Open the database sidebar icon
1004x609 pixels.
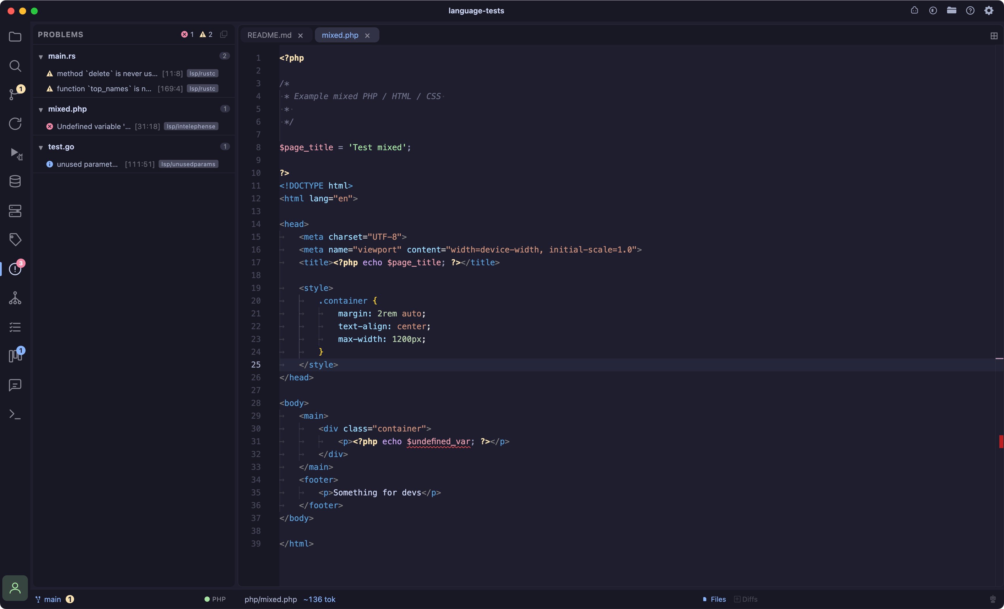(x=15, y=181)
